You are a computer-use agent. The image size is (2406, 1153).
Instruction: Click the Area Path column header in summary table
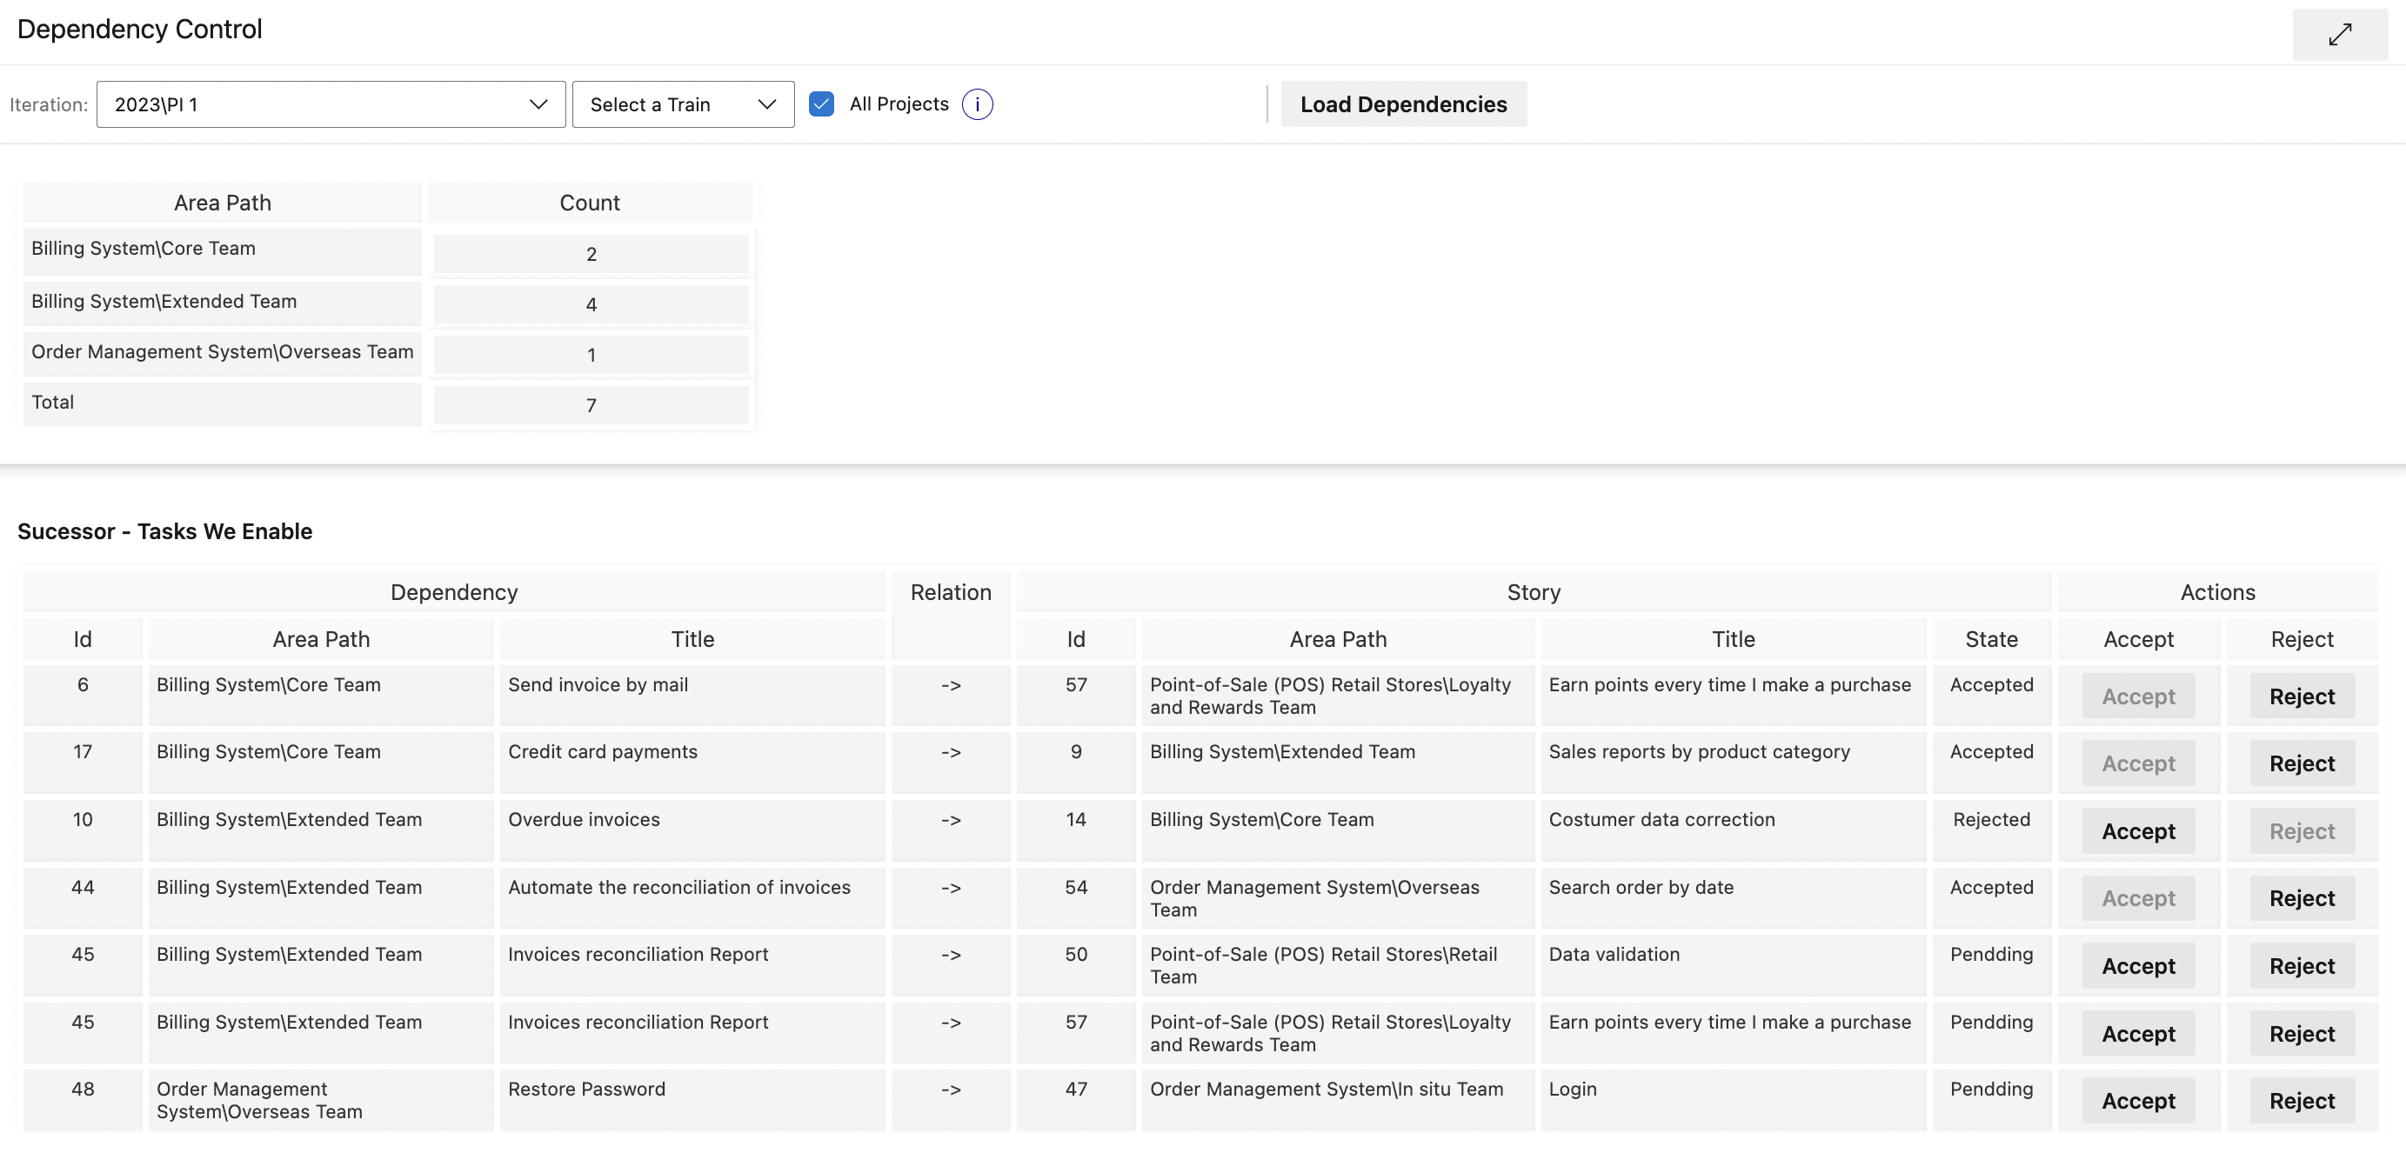221,202
